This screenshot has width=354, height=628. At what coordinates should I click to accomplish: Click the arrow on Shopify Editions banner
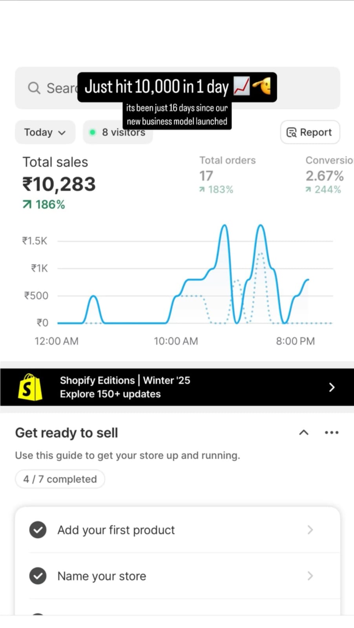click(332, 387)
